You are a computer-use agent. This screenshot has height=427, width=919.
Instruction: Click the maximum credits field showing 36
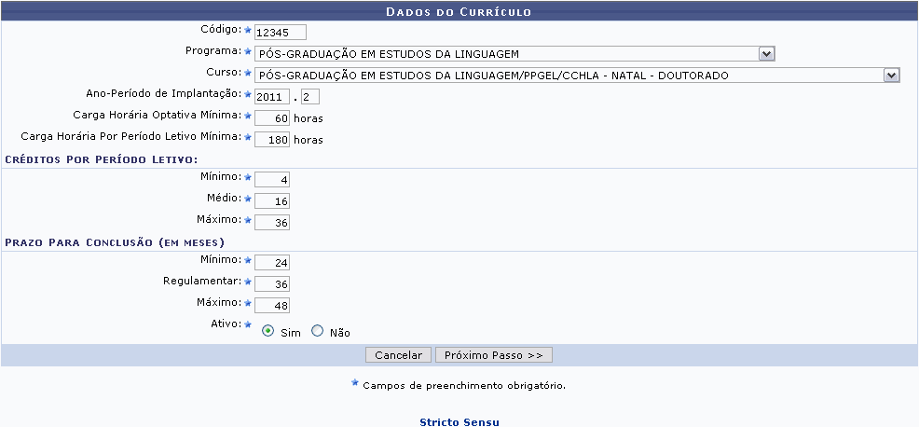(x=271, y=222)
